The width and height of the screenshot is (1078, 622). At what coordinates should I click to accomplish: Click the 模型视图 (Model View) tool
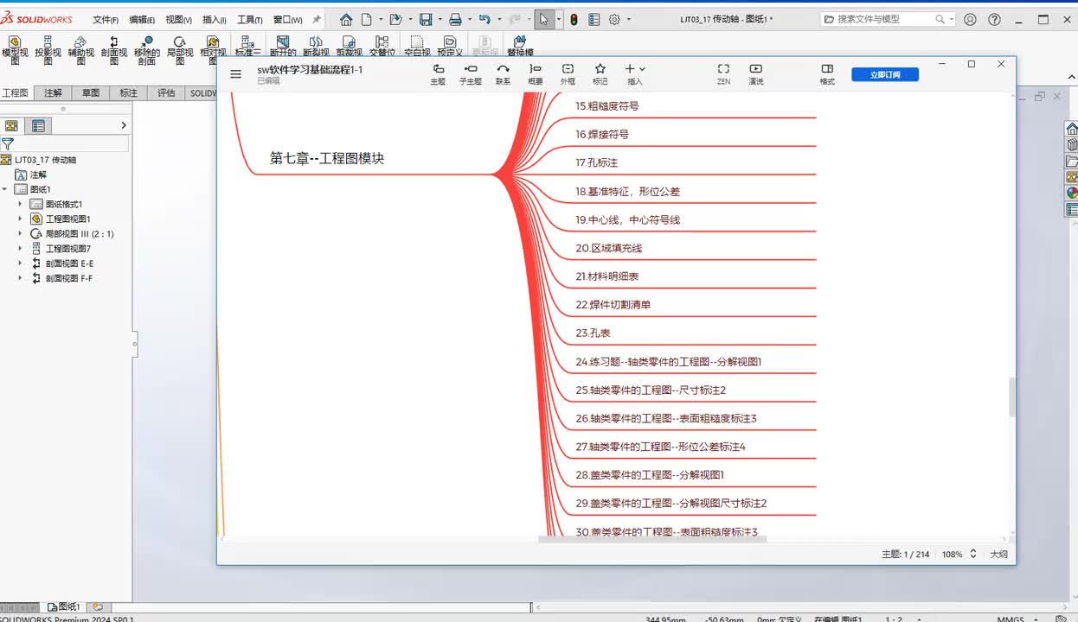coord(15,50)
